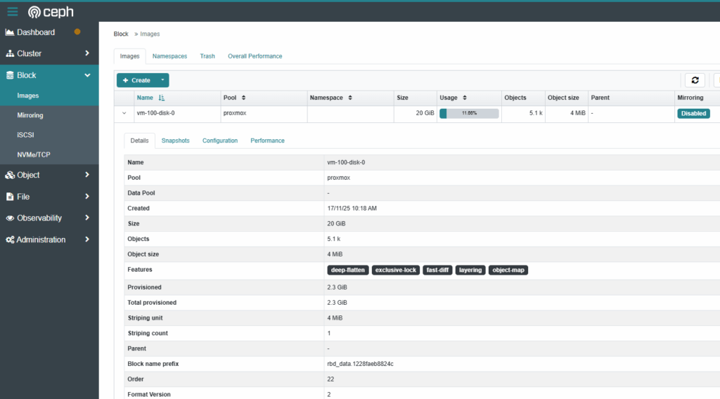720x399 pixels.
Task: Sort by the Namespace column arrows
Action: [x=350, y=98]
